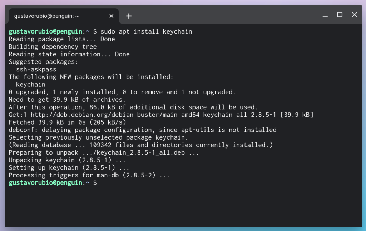Image resolution: width=366 pixels, height=231 pixels.
Task: Click the 'Suggested packages:' line
Action: point(43,62)
